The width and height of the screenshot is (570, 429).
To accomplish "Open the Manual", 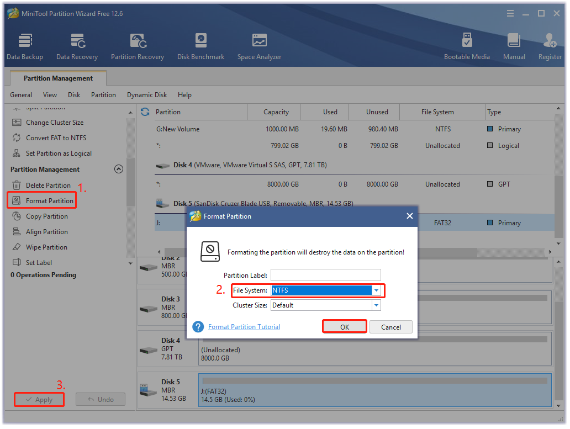I will point(514,46).
